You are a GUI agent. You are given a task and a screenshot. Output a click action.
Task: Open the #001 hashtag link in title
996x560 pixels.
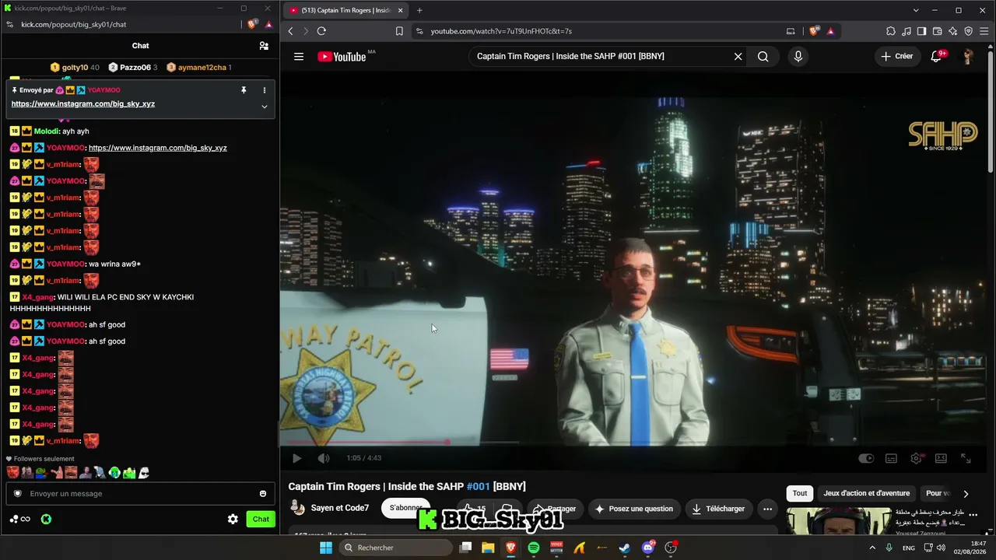(x=479, y=486)
